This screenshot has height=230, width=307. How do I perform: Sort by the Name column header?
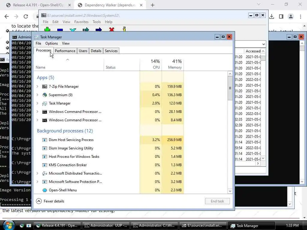[x=69, y=64]
